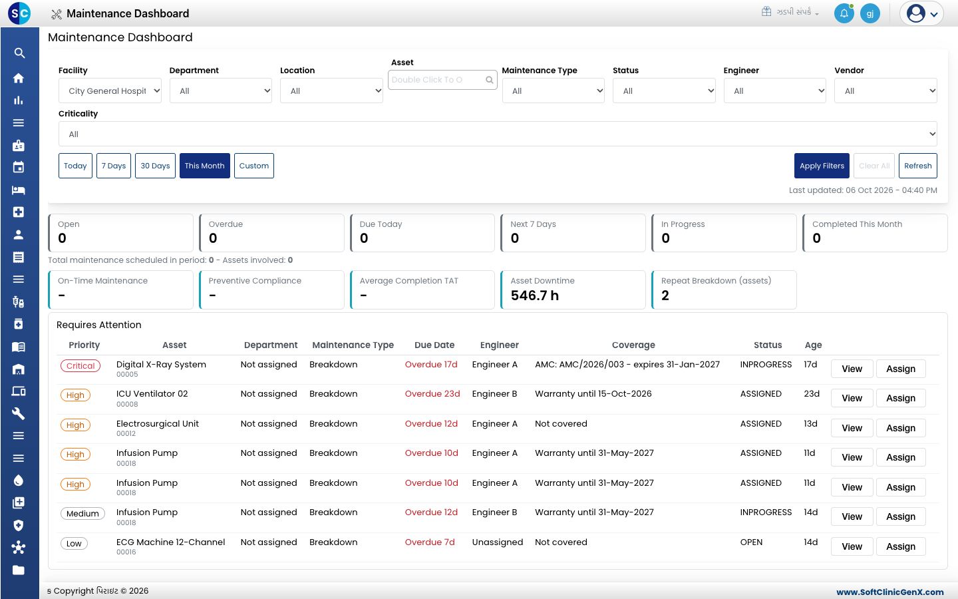This screenshot has width=958, height=599.
Task: Open the hospital bed sidebar icon
Action: [19, 190]
